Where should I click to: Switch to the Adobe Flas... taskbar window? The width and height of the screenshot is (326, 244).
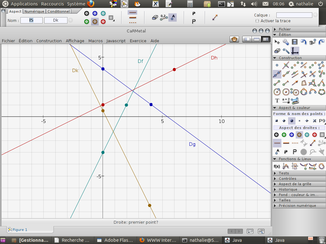point(115,240)
